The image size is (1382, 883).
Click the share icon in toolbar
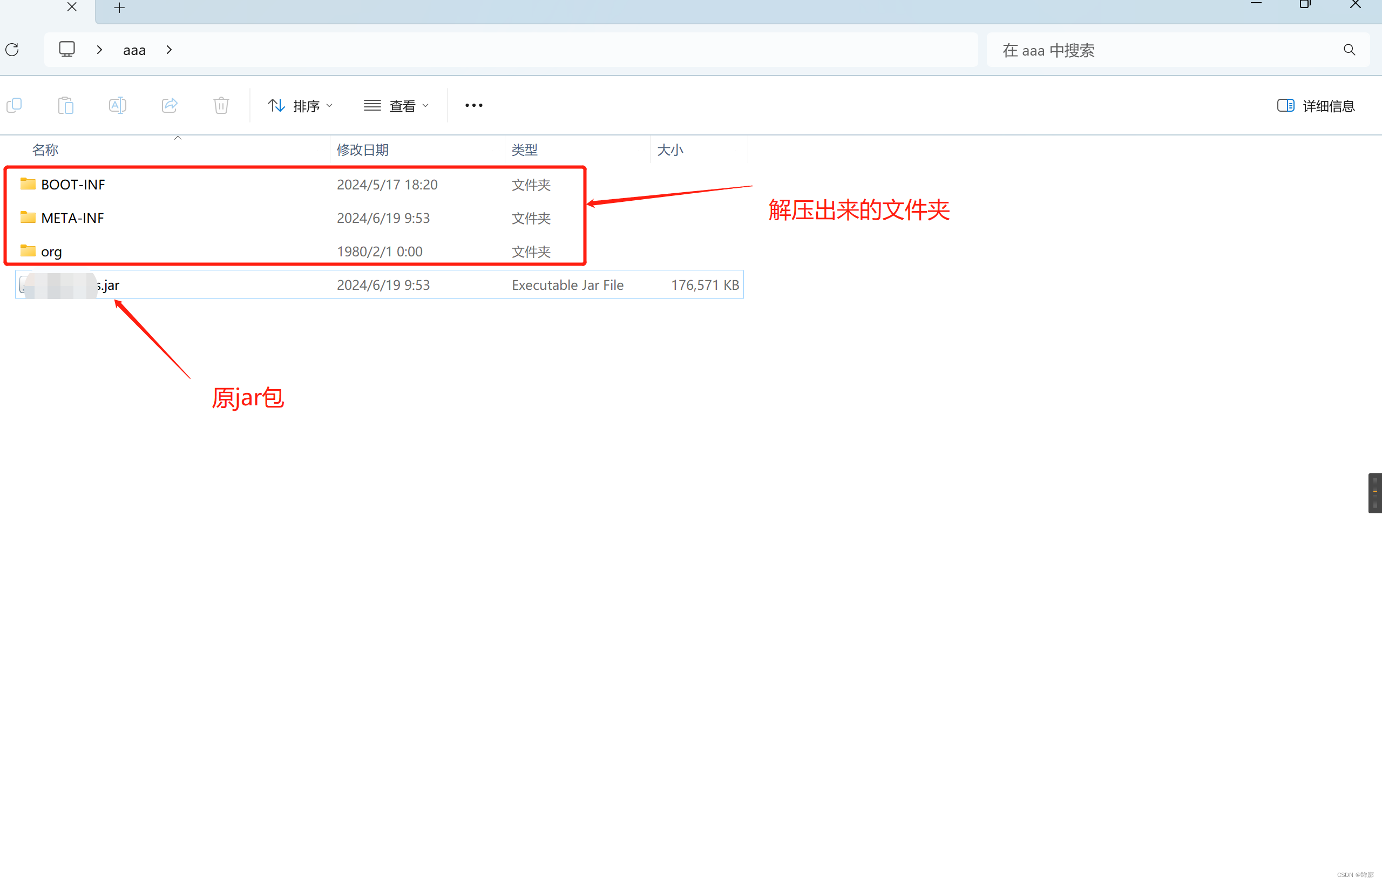[170, 106]
